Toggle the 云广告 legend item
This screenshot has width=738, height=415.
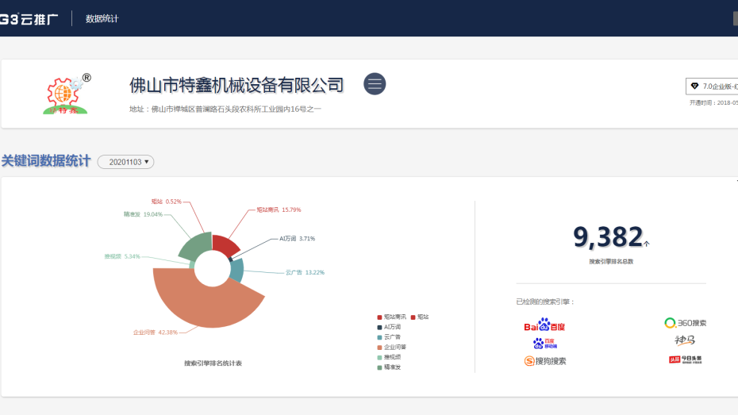click(391, 337)
